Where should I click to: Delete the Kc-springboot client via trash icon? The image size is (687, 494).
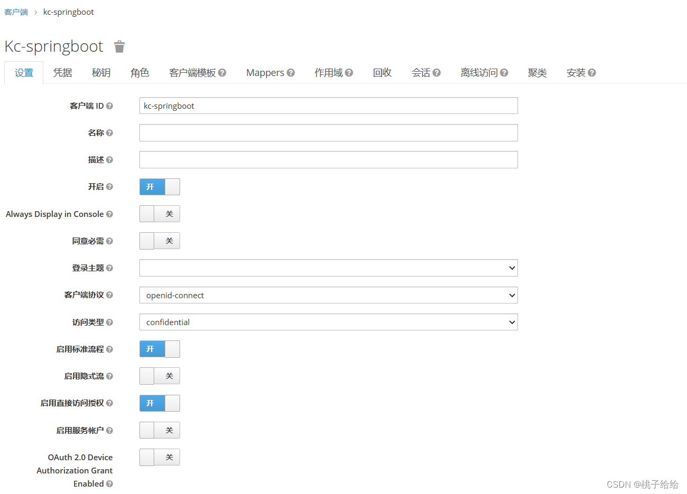pos(119,47)
